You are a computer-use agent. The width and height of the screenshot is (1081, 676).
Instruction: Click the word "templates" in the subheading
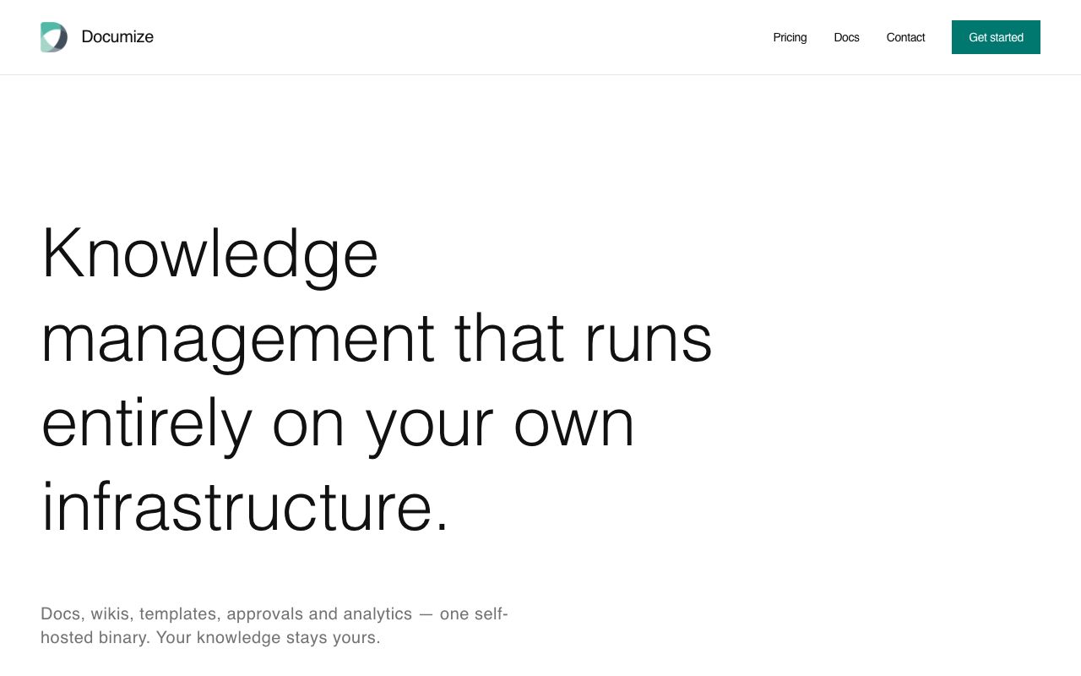point(180,614)
